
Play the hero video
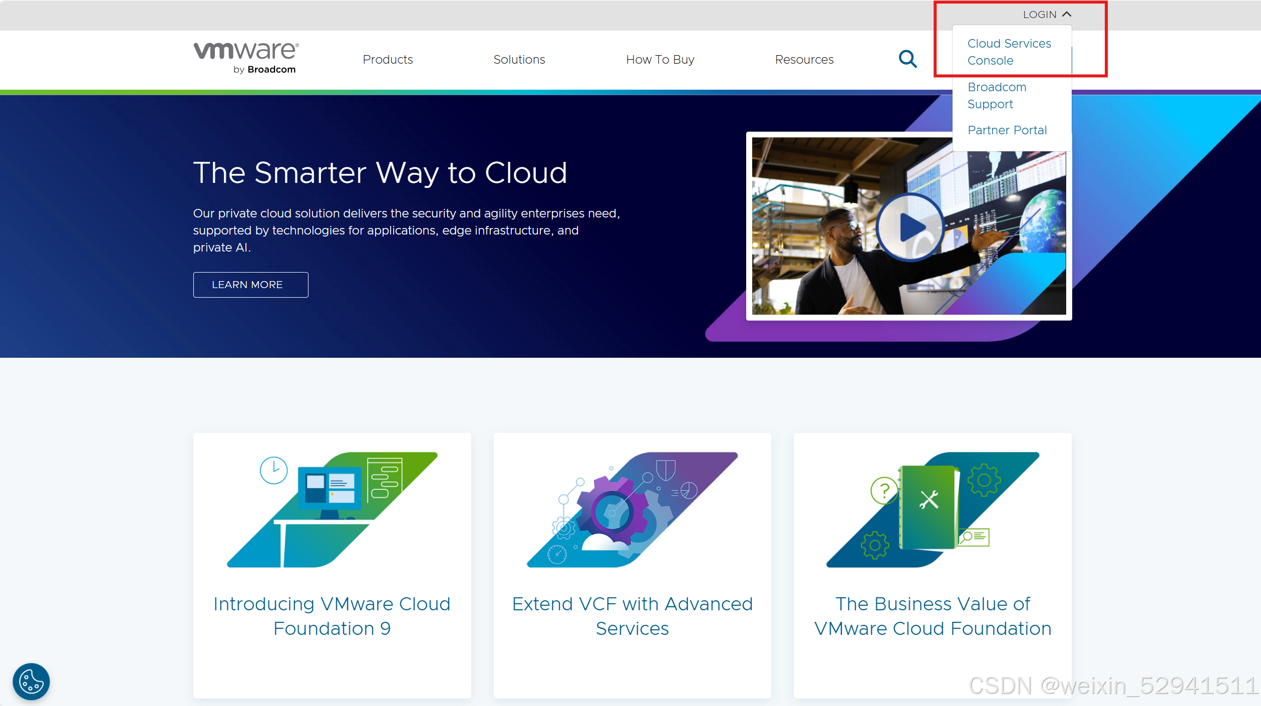(910, 227)
